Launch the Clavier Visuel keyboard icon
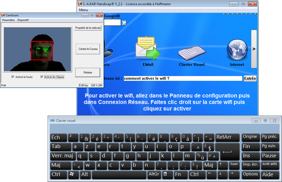This screenshot has width=282, height=182. [192, 53]
